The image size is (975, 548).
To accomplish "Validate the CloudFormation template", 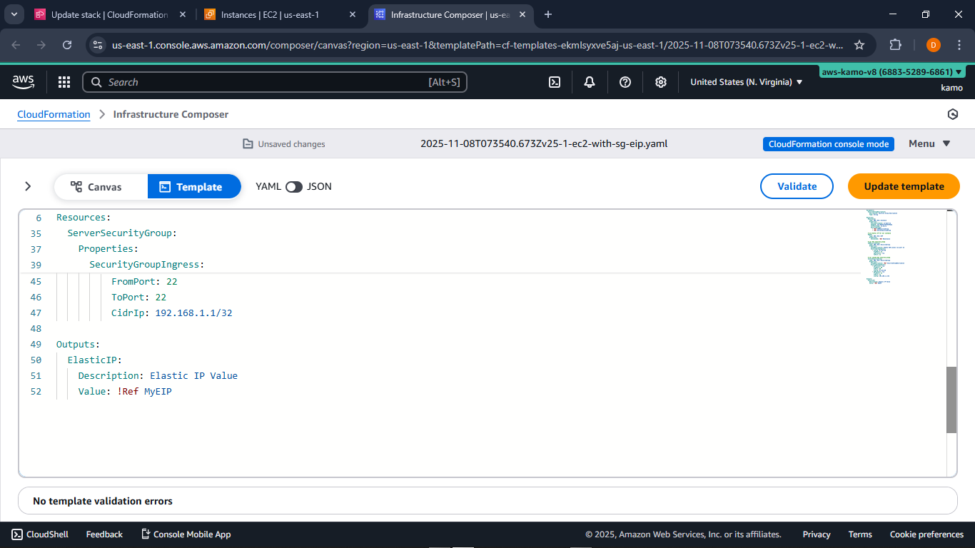I will pos(797,186).
